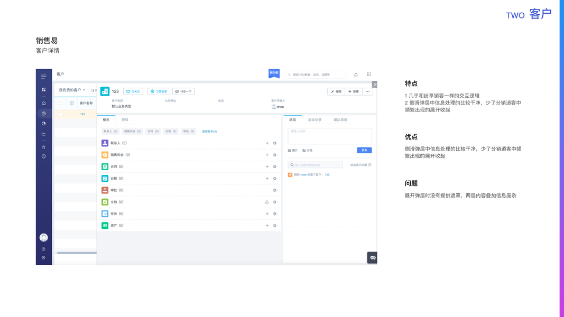The width and height of the screenshot is (564, 317).
Task: Click the 日程 (0) filter chip
Action: tap(171, 132)
